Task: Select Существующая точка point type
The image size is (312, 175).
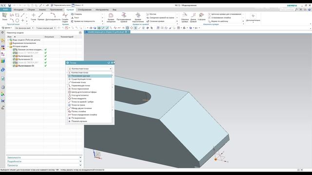Action: (90, 79)
